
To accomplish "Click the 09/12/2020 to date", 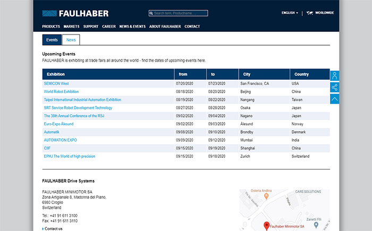I will point(217,140).
